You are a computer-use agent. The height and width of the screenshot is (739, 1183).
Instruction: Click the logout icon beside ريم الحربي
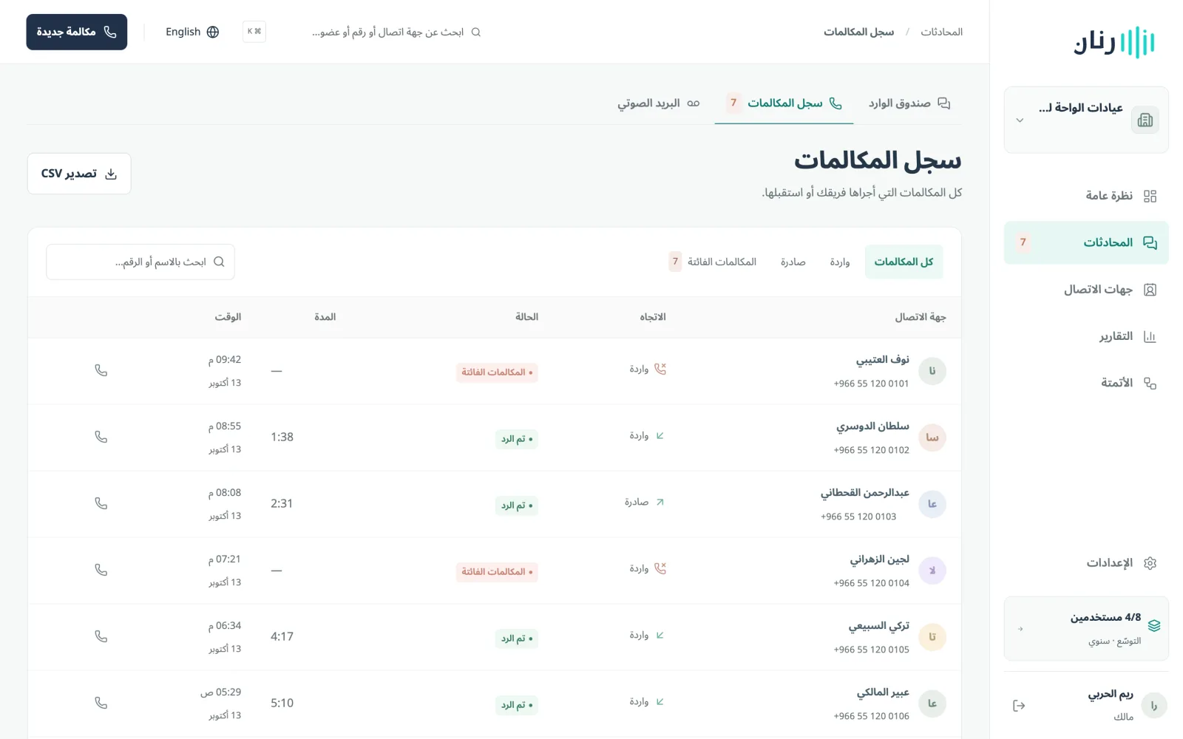pos(1019,706)
